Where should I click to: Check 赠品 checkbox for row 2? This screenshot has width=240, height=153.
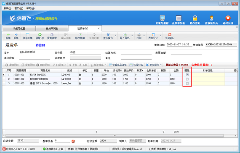pos(187,79)
